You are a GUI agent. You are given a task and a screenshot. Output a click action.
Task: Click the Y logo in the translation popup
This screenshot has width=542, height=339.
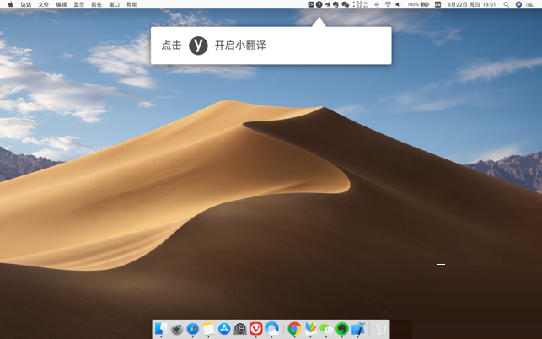[197, 46]
